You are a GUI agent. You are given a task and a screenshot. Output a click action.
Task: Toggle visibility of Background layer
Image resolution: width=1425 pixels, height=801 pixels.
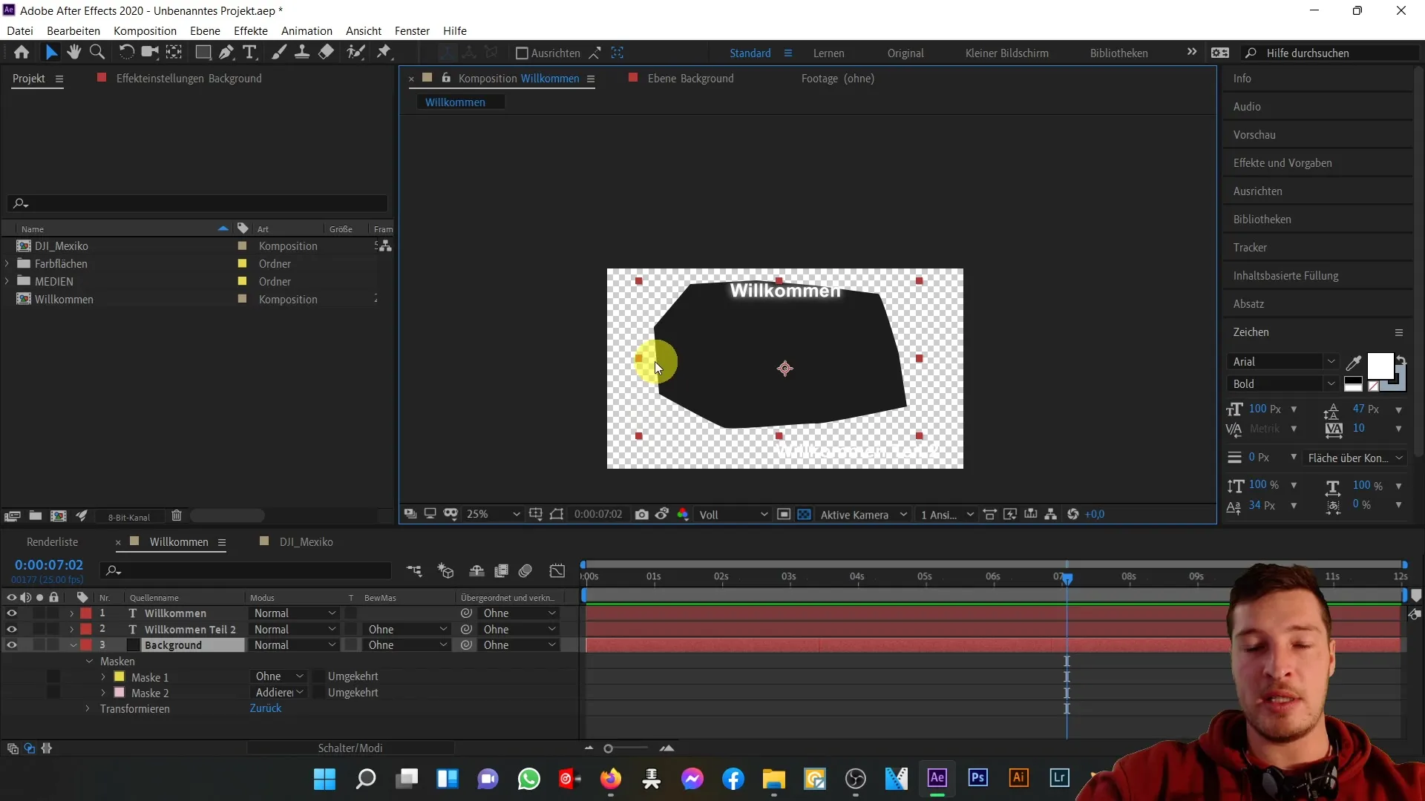[x=12, y=645]
